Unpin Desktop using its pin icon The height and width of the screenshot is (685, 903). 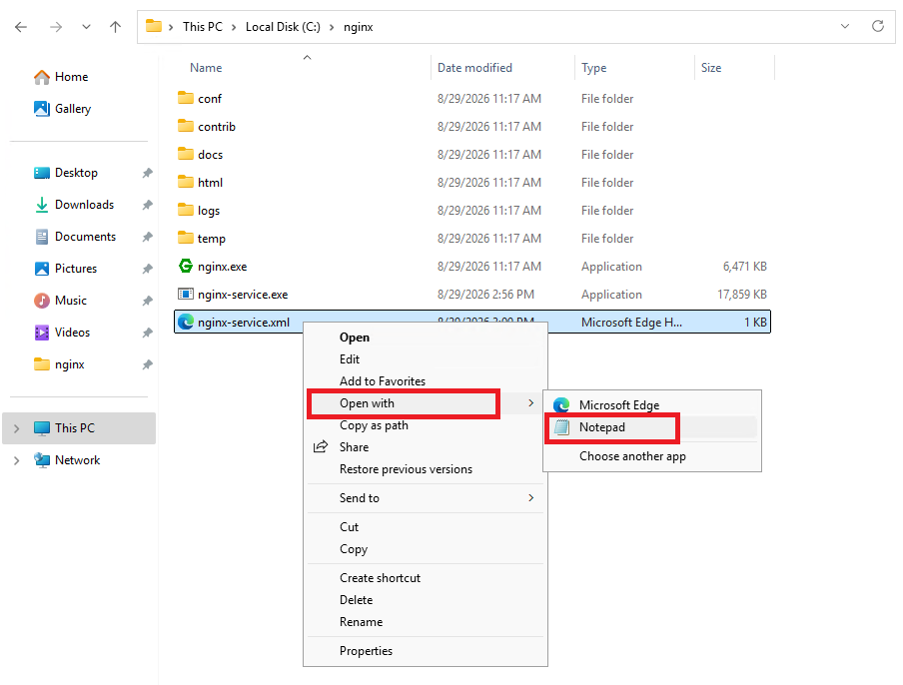[x=148, y=173]
